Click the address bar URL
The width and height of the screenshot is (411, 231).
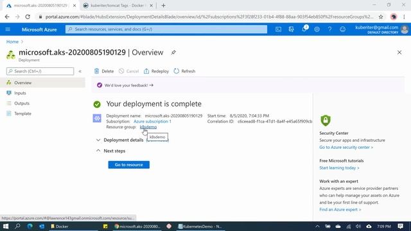(x=209, y=17)
